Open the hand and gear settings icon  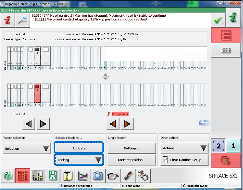[x=142, y=176]
